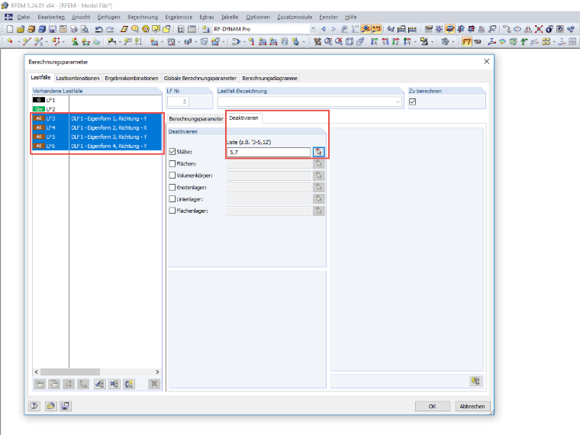Image resolution: width=580 pixels, height=435 pixels.
Task: Open a file with the folder icon
Action: click(21, 29)
